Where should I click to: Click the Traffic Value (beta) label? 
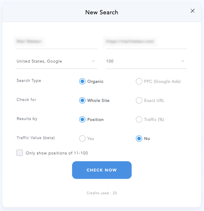tap(36, 138)
